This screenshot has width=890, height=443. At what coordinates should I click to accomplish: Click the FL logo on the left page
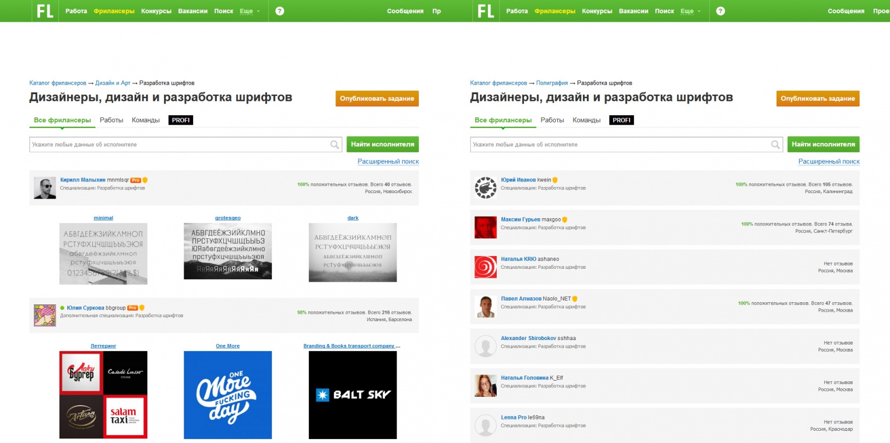pos(45,11)
